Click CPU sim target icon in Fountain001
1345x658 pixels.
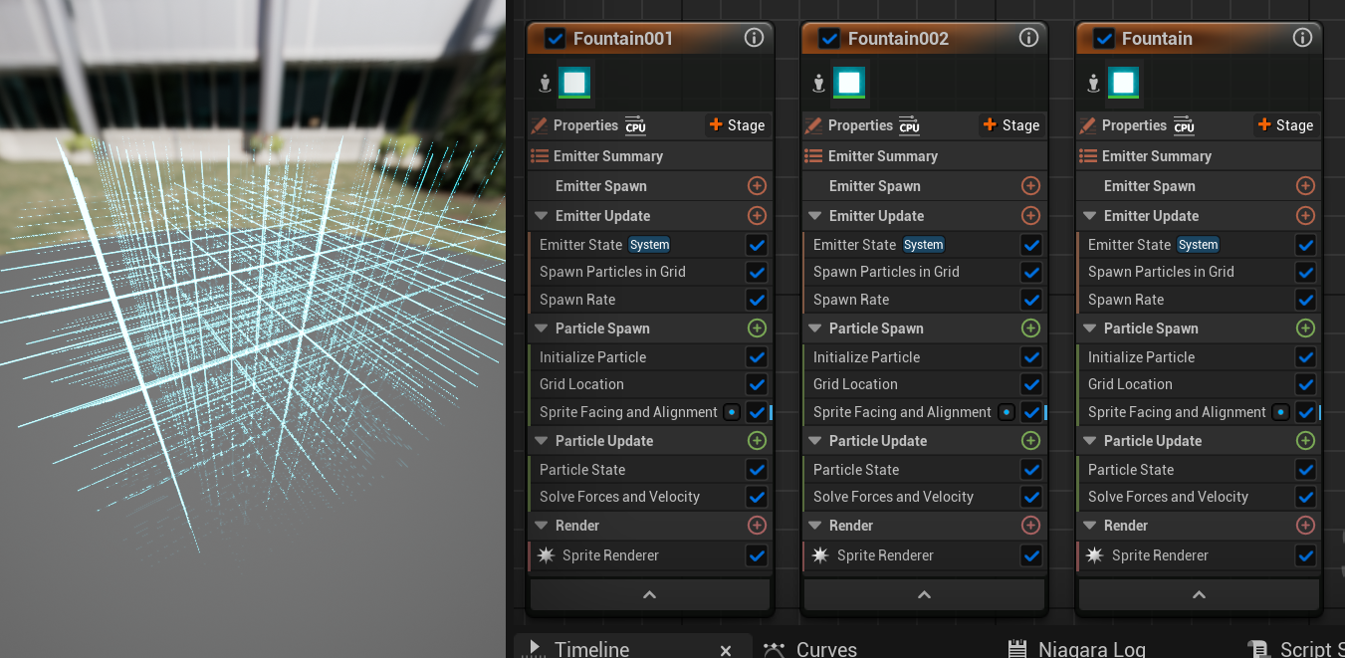click(635, 125)
